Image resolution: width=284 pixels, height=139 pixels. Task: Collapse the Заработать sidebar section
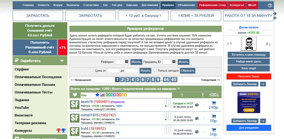[x=62, y=61]
